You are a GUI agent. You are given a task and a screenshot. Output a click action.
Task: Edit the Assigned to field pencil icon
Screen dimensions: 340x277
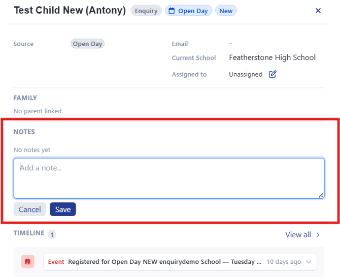pyautogui.click(x=273, y=74)
